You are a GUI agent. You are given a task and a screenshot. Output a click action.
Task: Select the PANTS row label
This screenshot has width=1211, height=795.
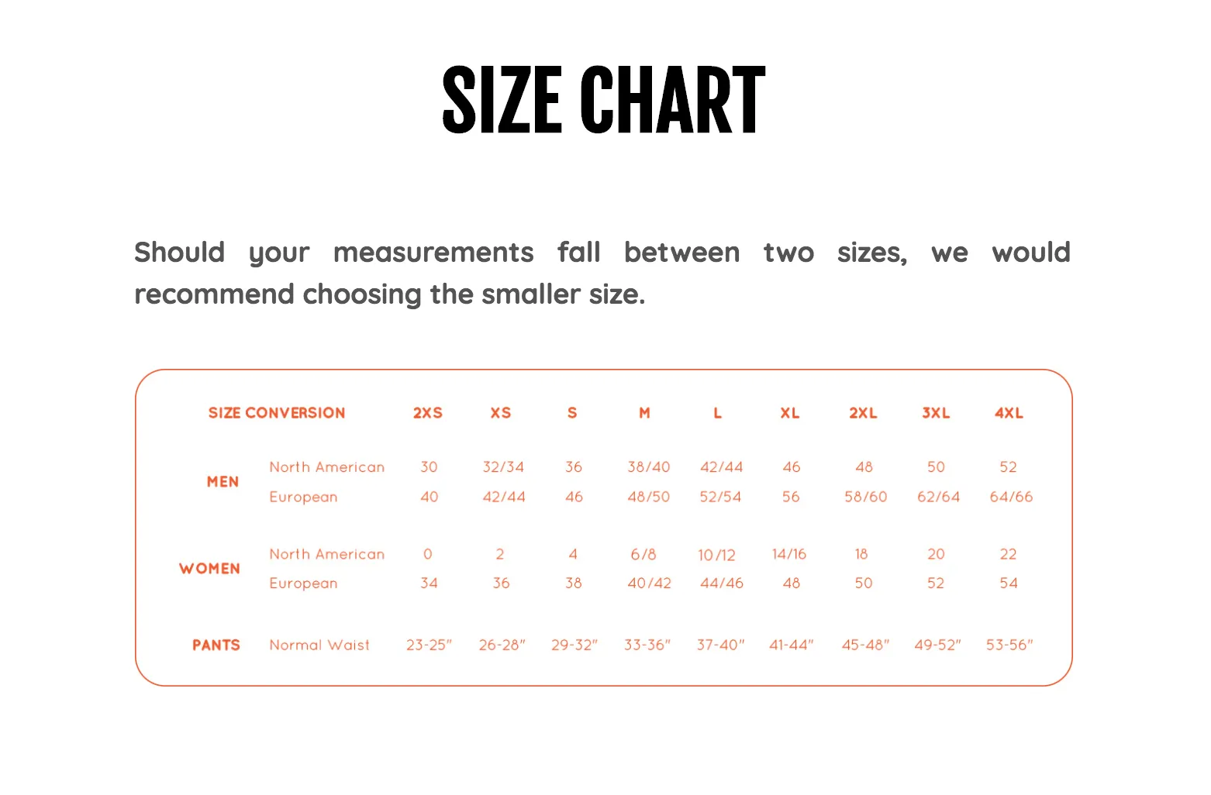click(216, 645)
